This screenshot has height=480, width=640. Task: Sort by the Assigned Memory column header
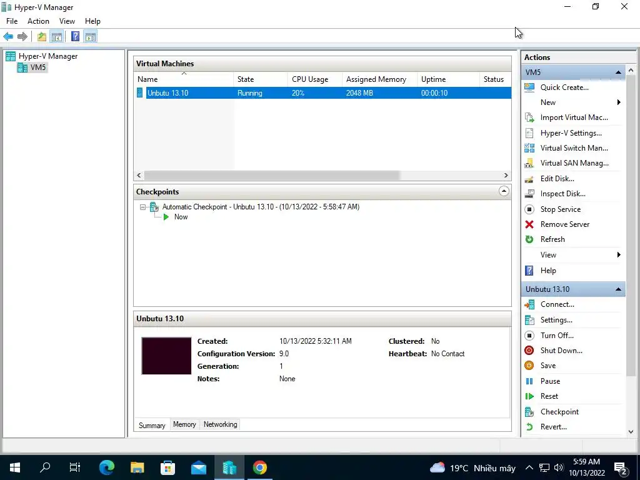379,79
